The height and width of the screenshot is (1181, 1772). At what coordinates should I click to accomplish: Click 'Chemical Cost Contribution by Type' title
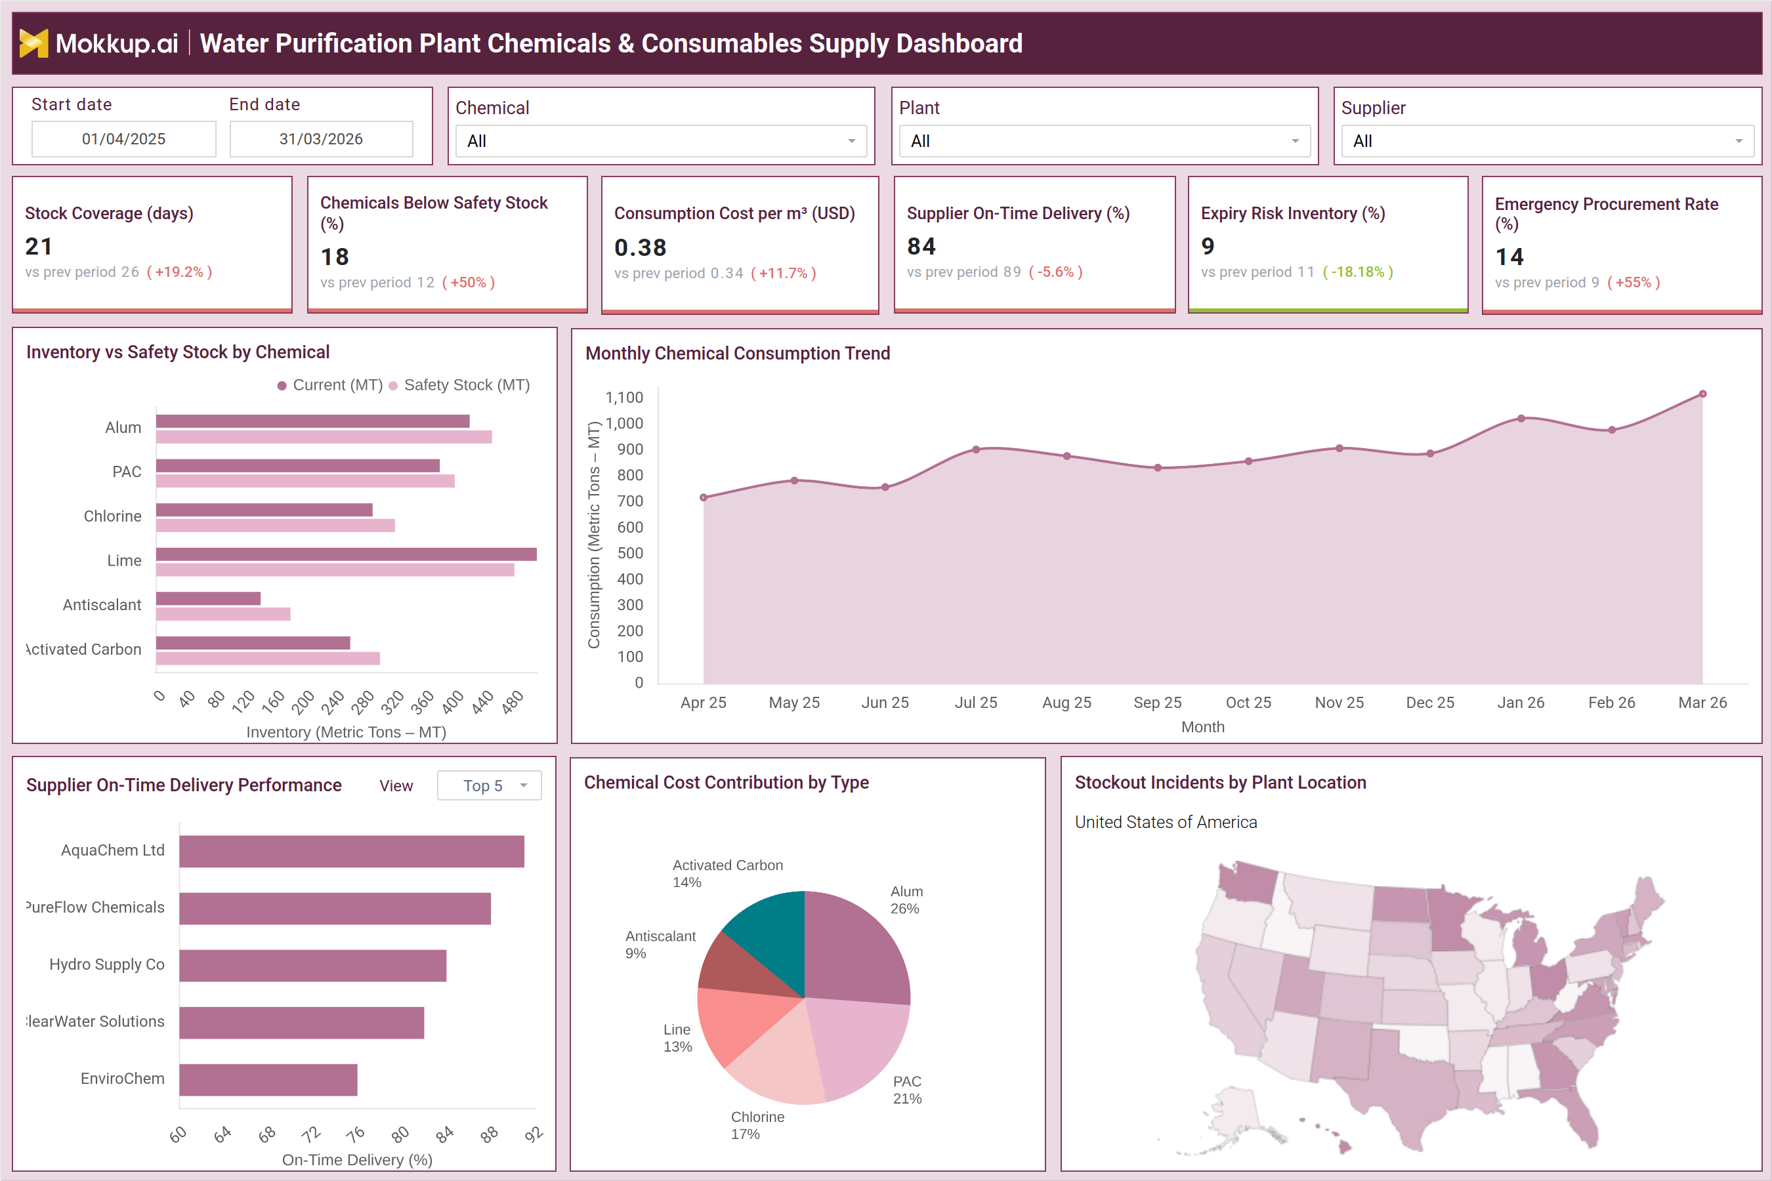pyautogui.click(x=727, y=782)
